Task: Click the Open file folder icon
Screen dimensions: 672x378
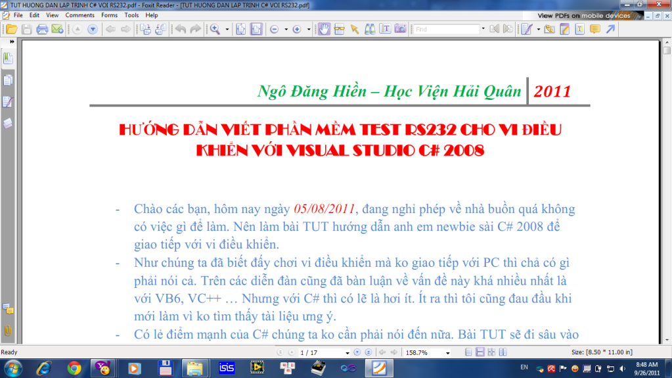Action: coord(12,29)
